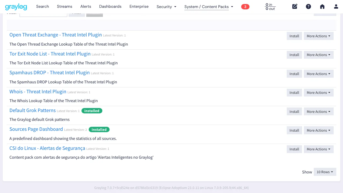343x193 pixels.
Task: Click the Graylog logo
Action: pyautogui.click(x=16, y=7)
